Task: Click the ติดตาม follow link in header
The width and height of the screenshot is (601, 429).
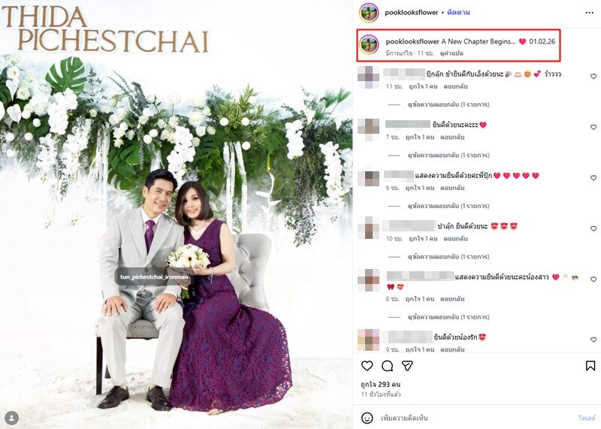Action: click(458, 12)
